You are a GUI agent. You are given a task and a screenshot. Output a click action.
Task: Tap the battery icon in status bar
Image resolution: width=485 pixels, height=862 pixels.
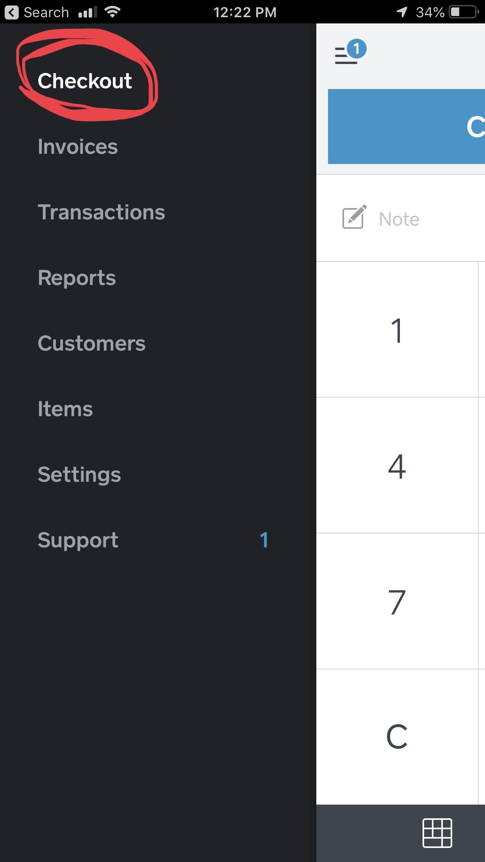[x=464, y=12]
